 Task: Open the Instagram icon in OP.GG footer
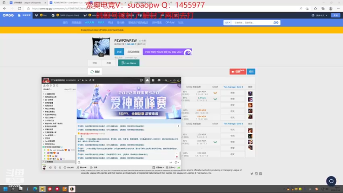[x=256, y=174]
